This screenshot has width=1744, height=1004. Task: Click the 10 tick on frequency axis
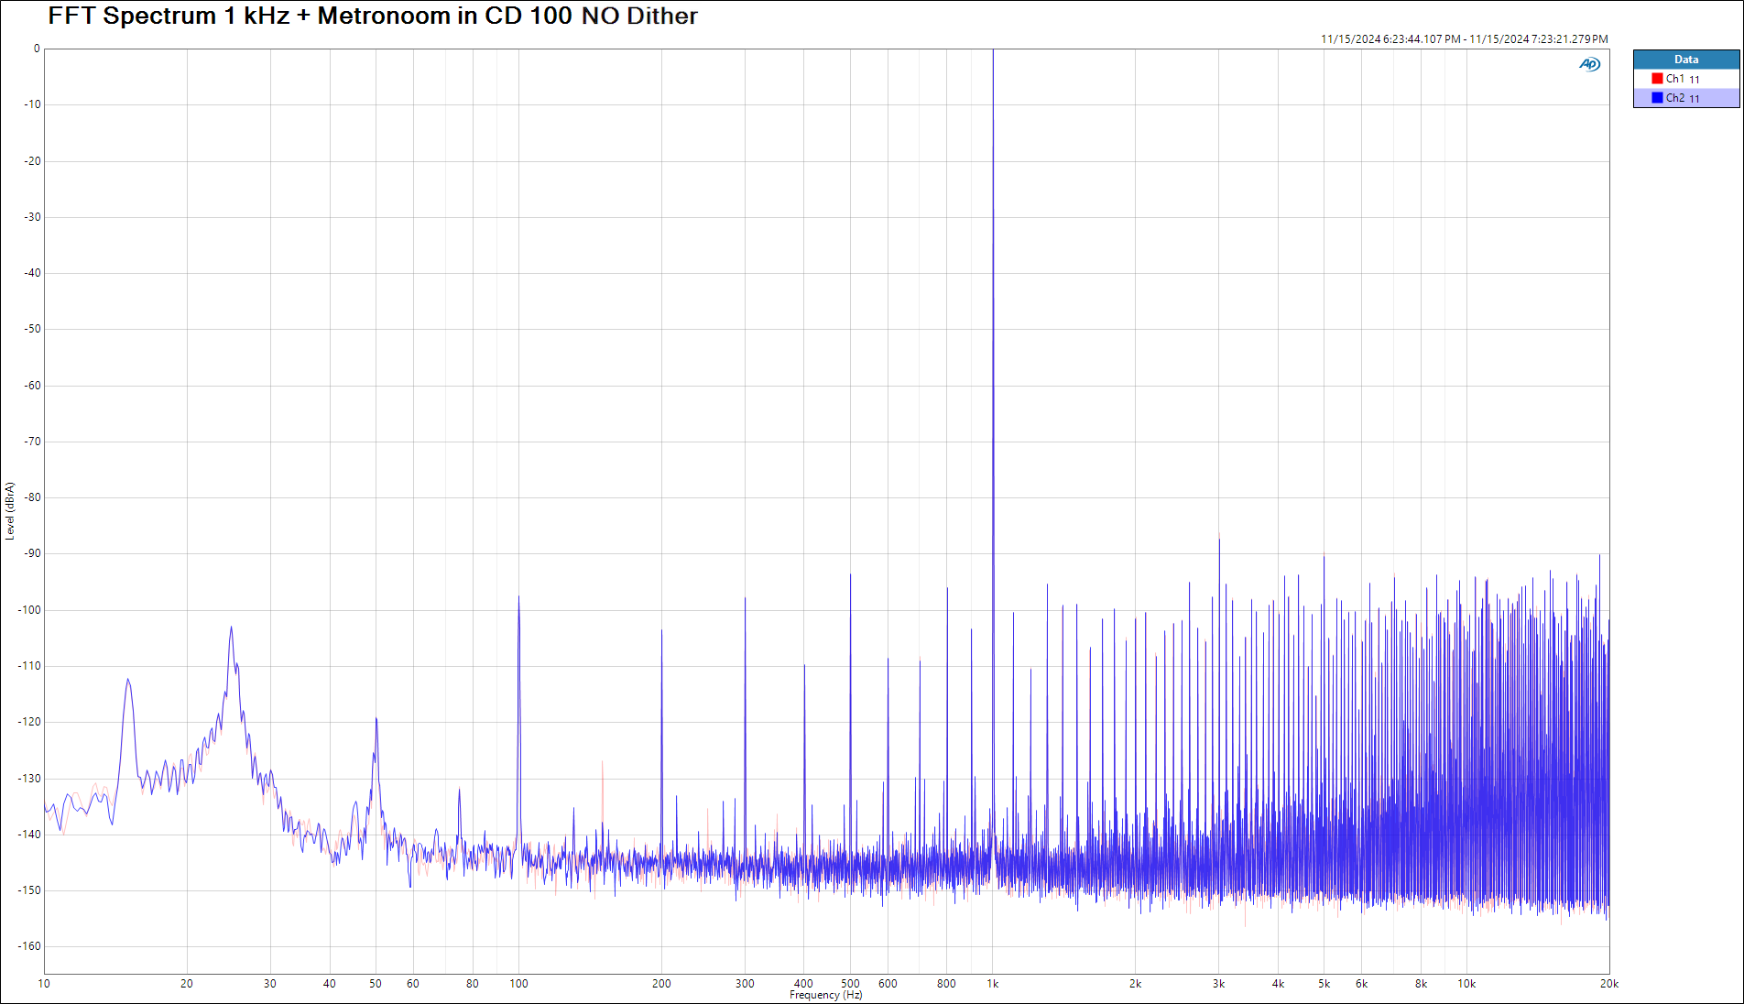click(x=44, y=984)
